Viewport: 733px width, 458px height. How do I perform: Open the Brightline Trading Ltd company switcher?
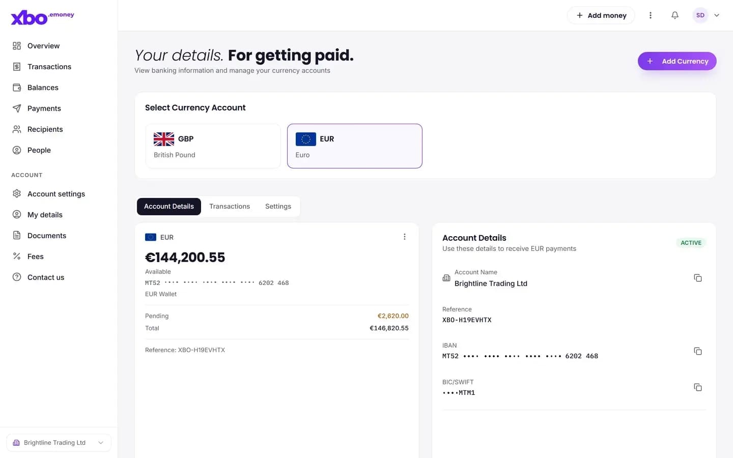click(59, 443)
